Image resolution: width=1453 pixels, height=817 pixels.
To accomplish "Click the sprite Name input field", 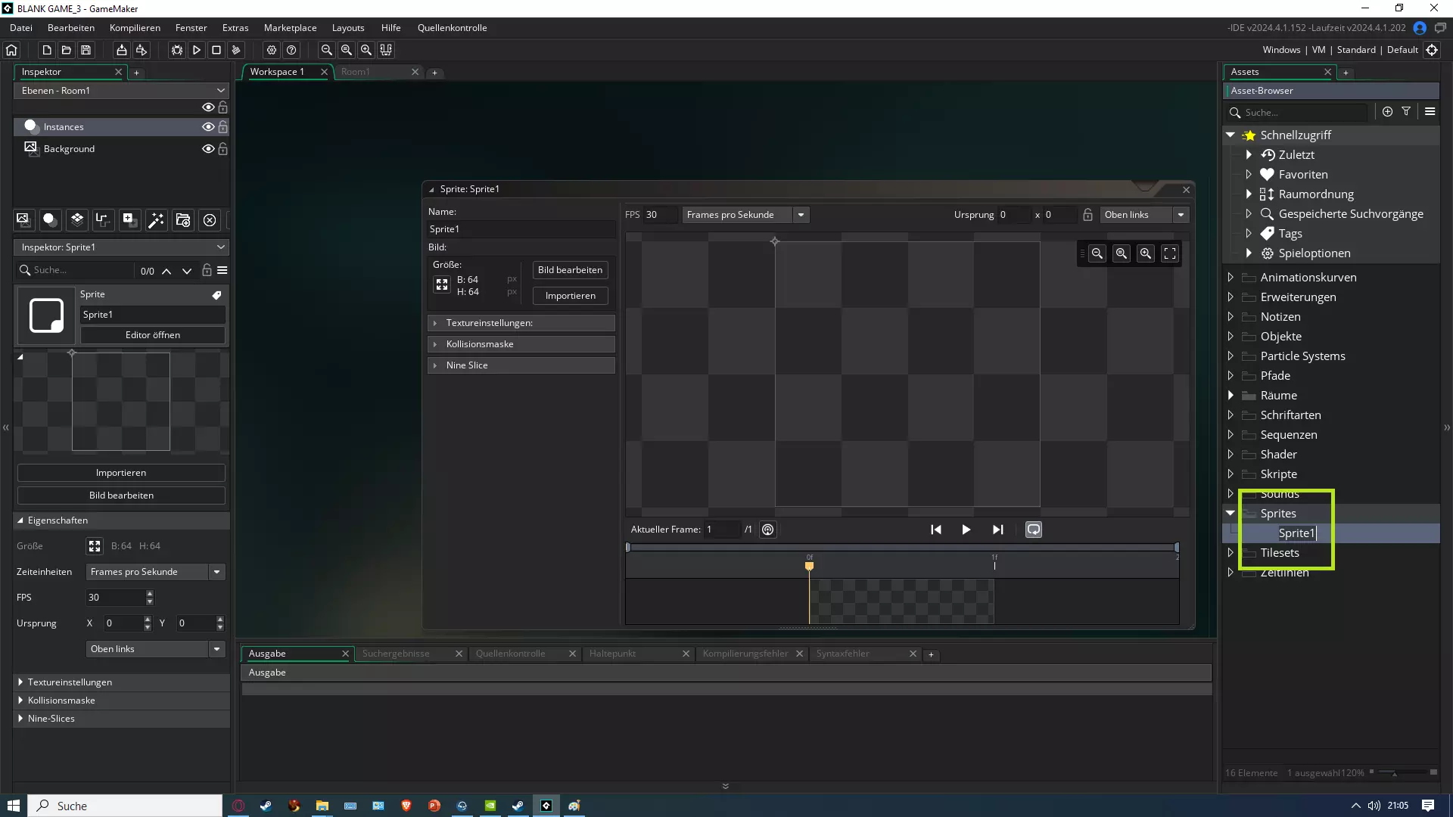I will pos(521,229).
